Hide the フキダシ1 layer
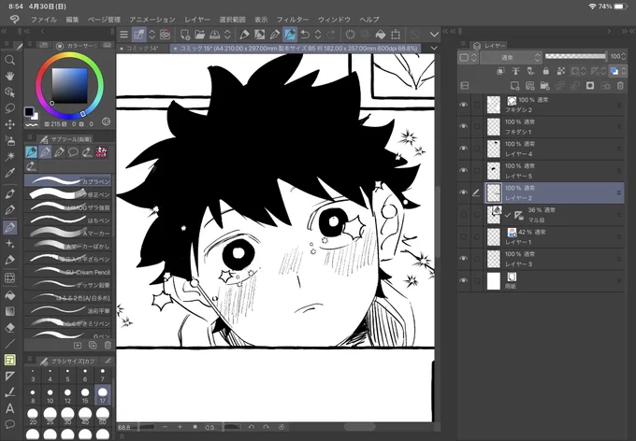636x441 pixels. click(x=463, y=126)
